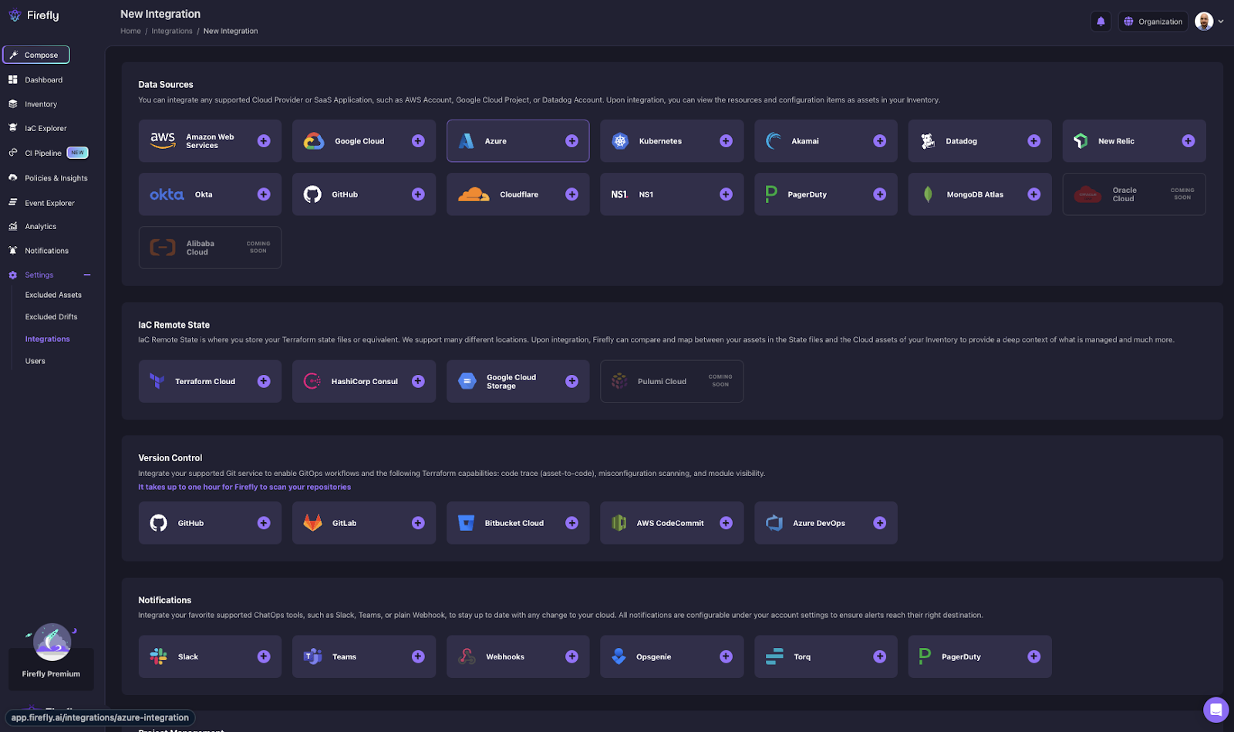Open the user avatar dropdown arrow
This screenshot has height=732, width=1234.
click(x=1221, y=22)
